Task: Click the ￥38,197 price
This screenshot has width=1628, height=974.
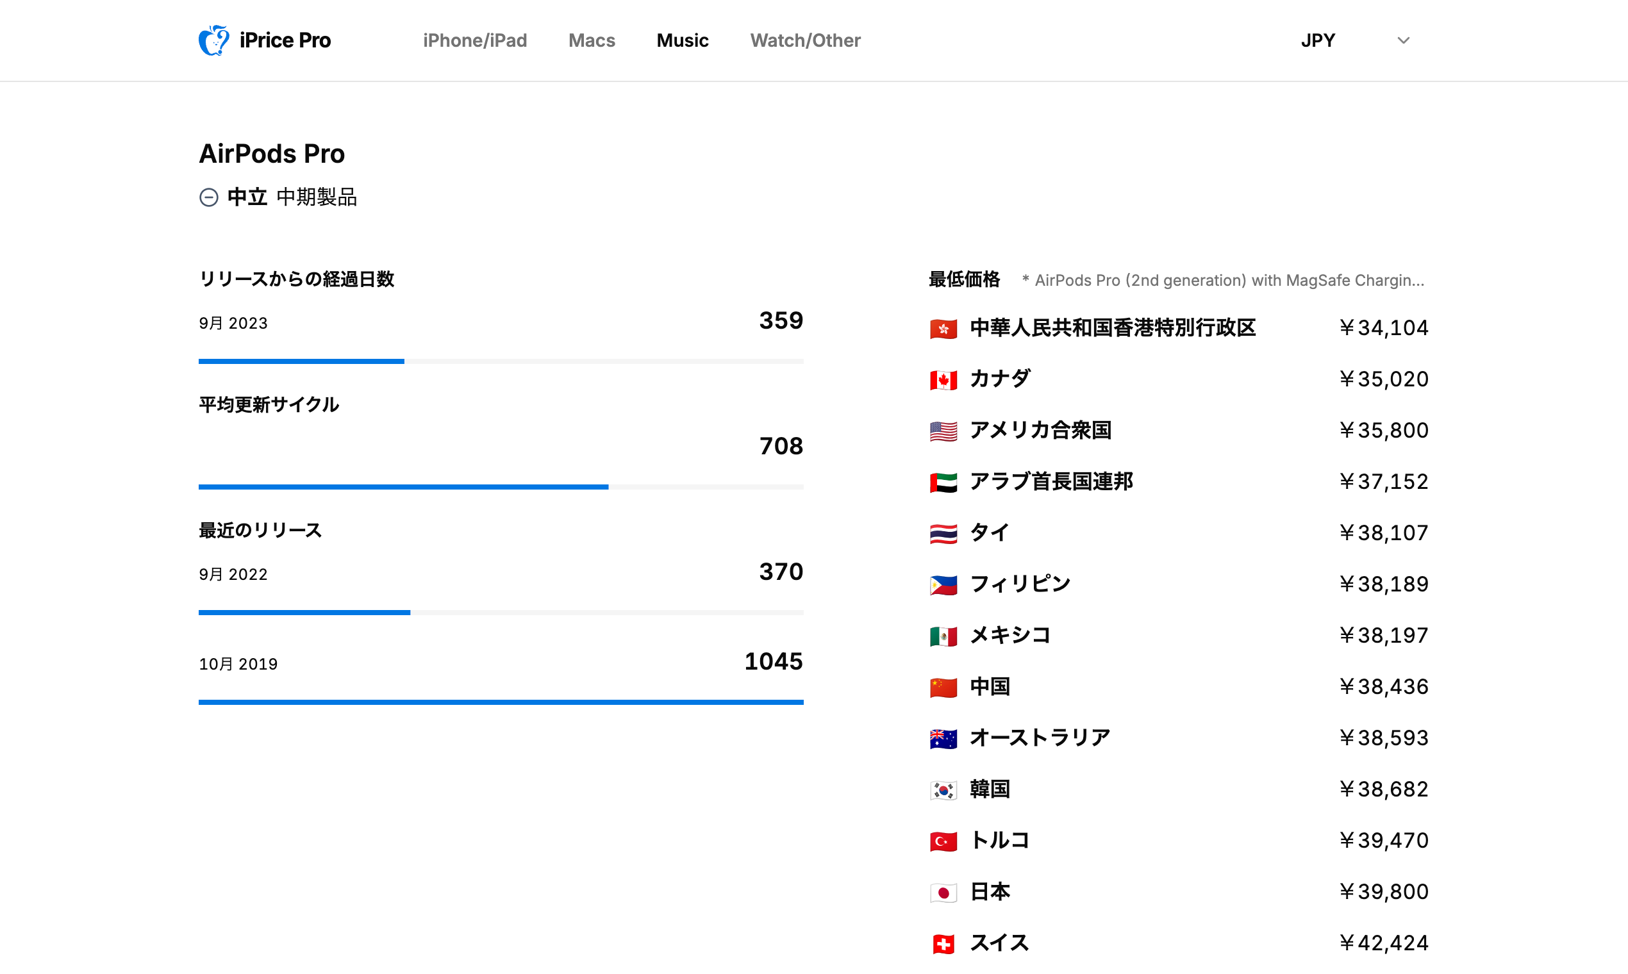Action: tap(1383, 634)
